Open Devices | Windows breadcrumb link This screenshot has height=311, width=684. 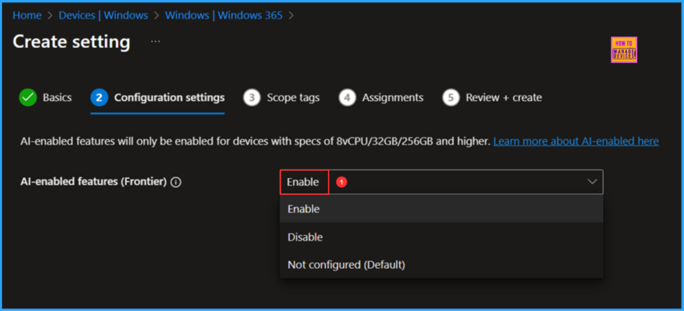click(x=104, y=15)
